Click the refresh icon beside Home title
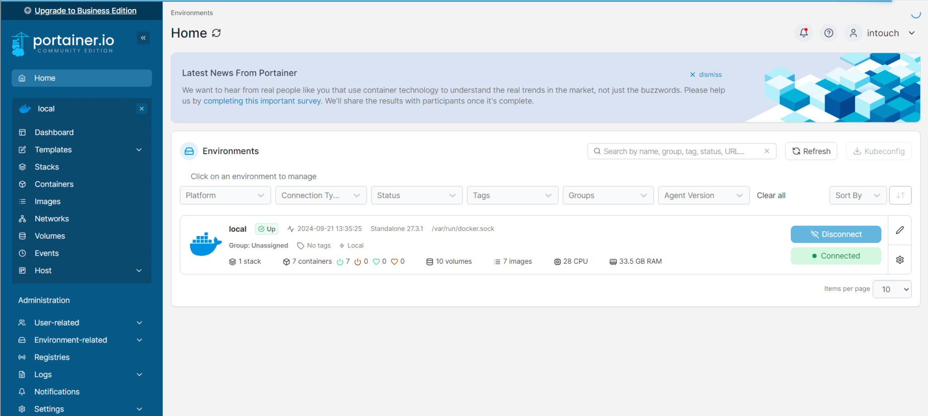Screen dimensions: 928x416 (217, 33)
